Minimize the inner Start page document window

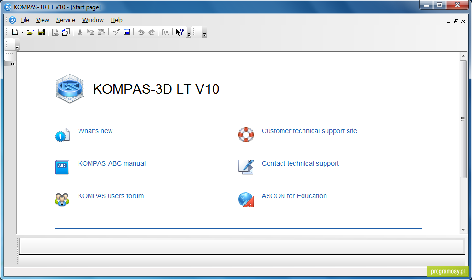click(448, 22)
